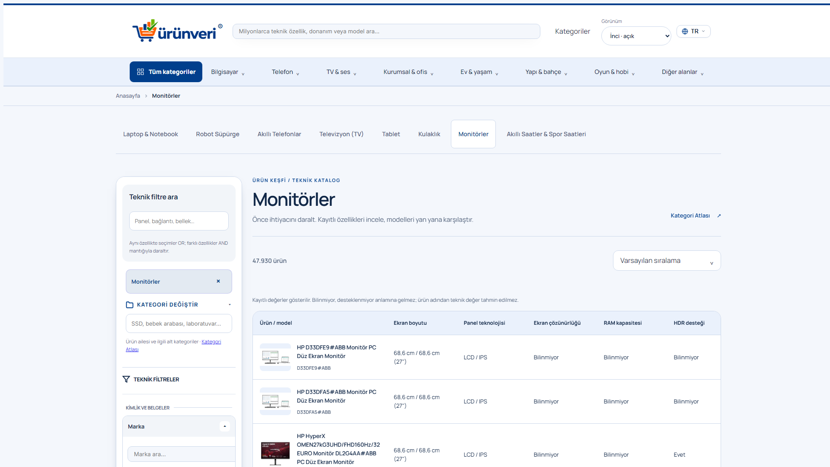This screenshot has width=830, height=467.
Task: Click the Evet HDR value for HyperX
Action: (680, 454)
